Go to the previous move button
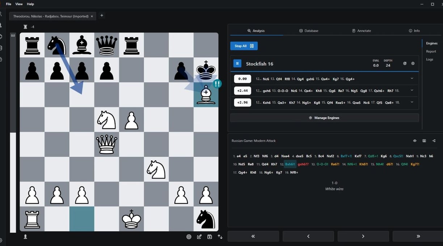 pos(308,236)
